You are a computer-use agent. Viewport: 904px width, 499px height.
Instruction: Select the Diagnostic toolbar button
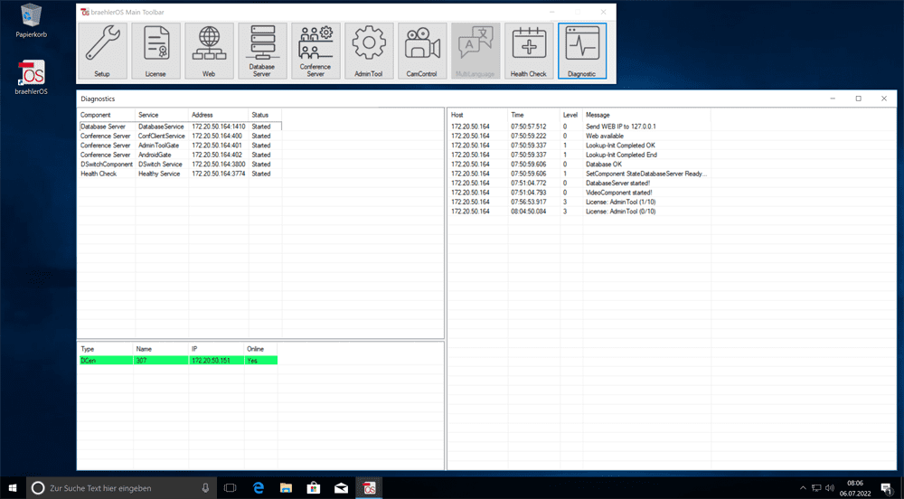tap(582, 51)
